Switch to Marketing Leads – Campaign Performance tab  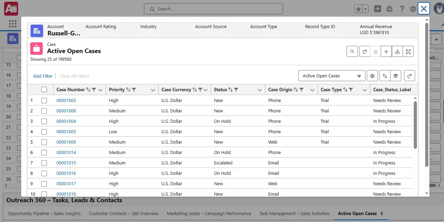[209, 213]
